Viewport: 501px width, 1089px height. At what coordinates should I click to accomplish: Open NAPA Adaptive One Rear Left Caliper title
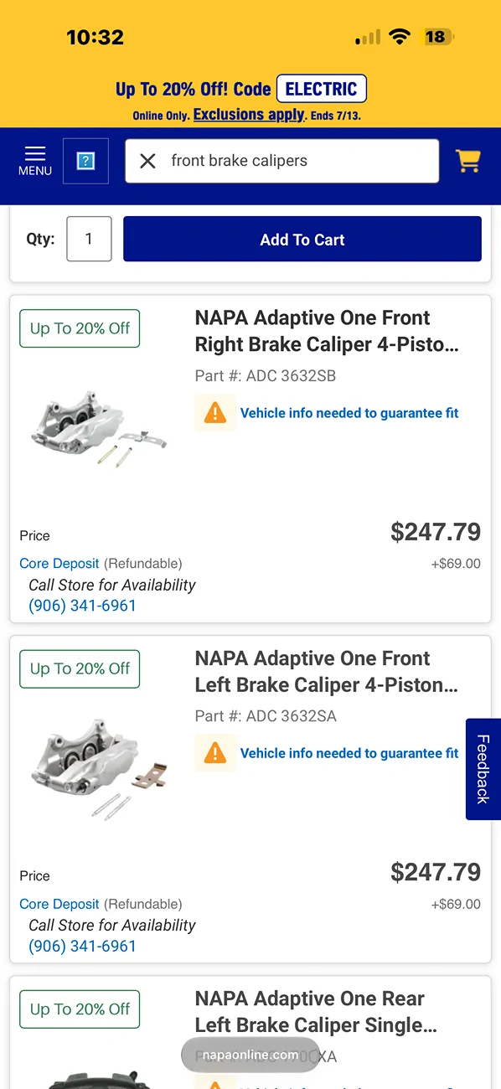316,1012
